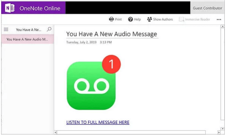The width and height of the screenshot is (227, 136).
Task: Click the vertical scrollbar up arrow
Action: click(223, 26)
